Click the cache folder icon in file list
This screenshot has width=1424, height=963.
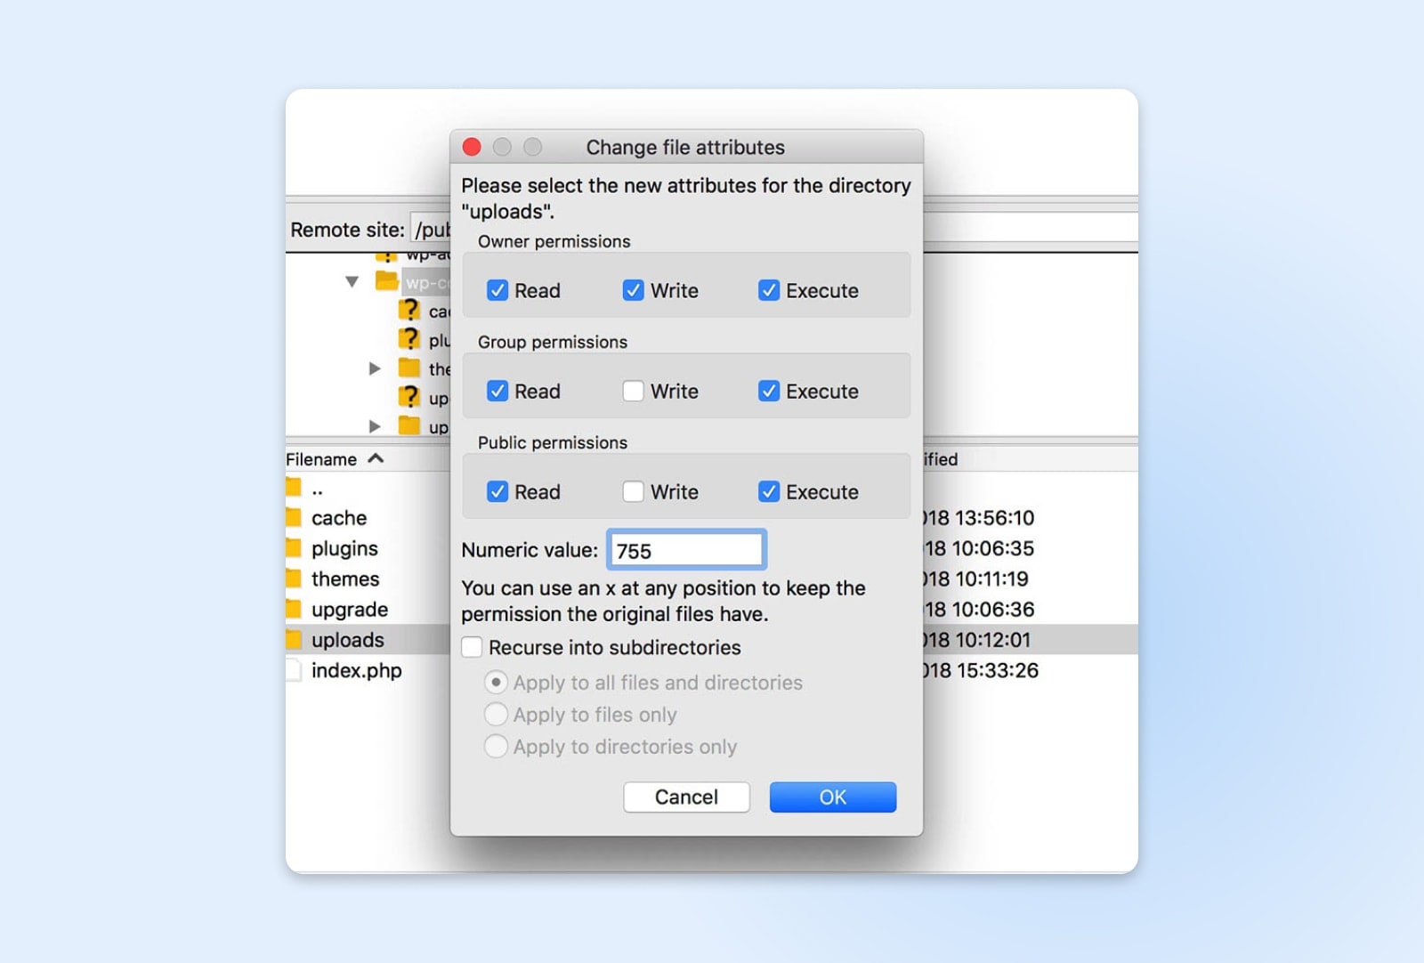[x=294, y=518]
